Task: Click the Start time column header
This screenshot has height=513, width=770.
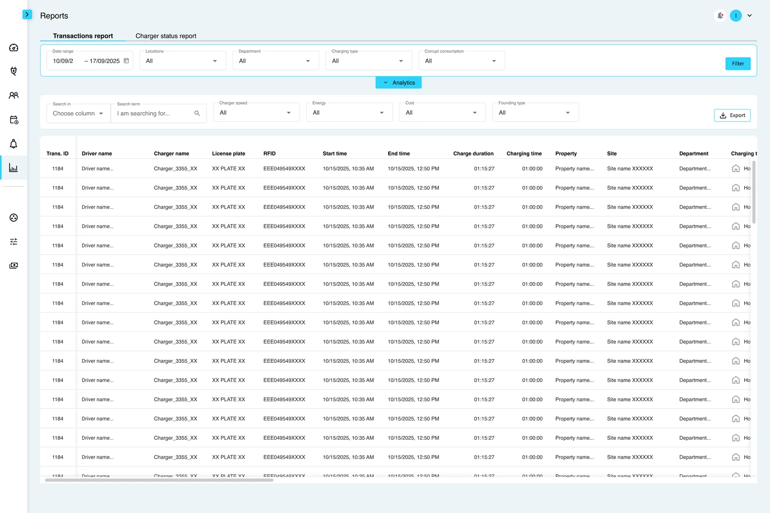Action: tap(335, 153)
